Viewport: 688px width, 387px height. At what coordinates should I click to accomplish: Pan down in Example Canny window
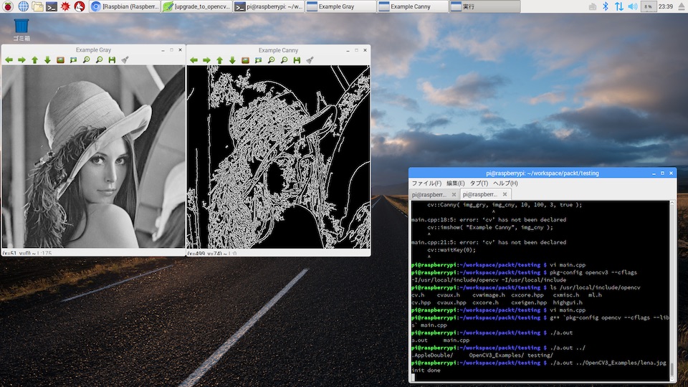[x=232, y=60]
